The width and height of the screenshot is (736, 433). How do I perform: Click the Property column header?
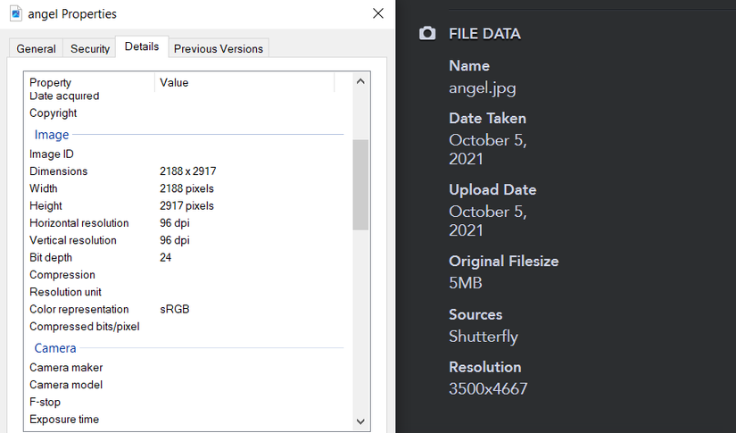pyautogui.click(x=50, y=82)
